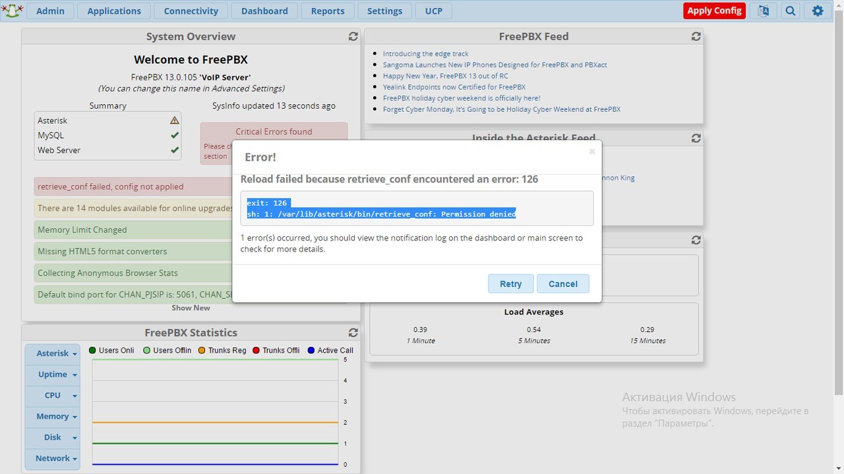Viewport: 844px width, 474px height.
Task: Refresh the Inside the Asterisk Feed panel
Action: (696, 138)
